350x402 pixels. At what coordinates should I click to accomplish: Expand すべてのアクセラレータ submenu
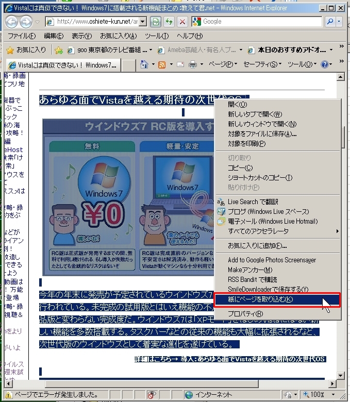278,231
